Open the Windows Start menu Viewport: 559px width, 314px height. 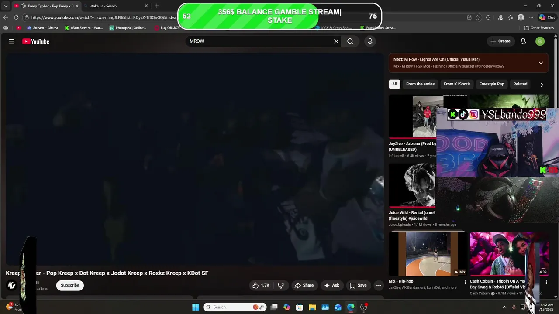[196, 307]
